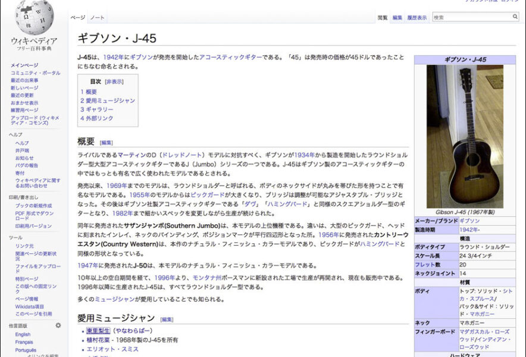Open the モンタナ州 link

click(x=207, y=278)
